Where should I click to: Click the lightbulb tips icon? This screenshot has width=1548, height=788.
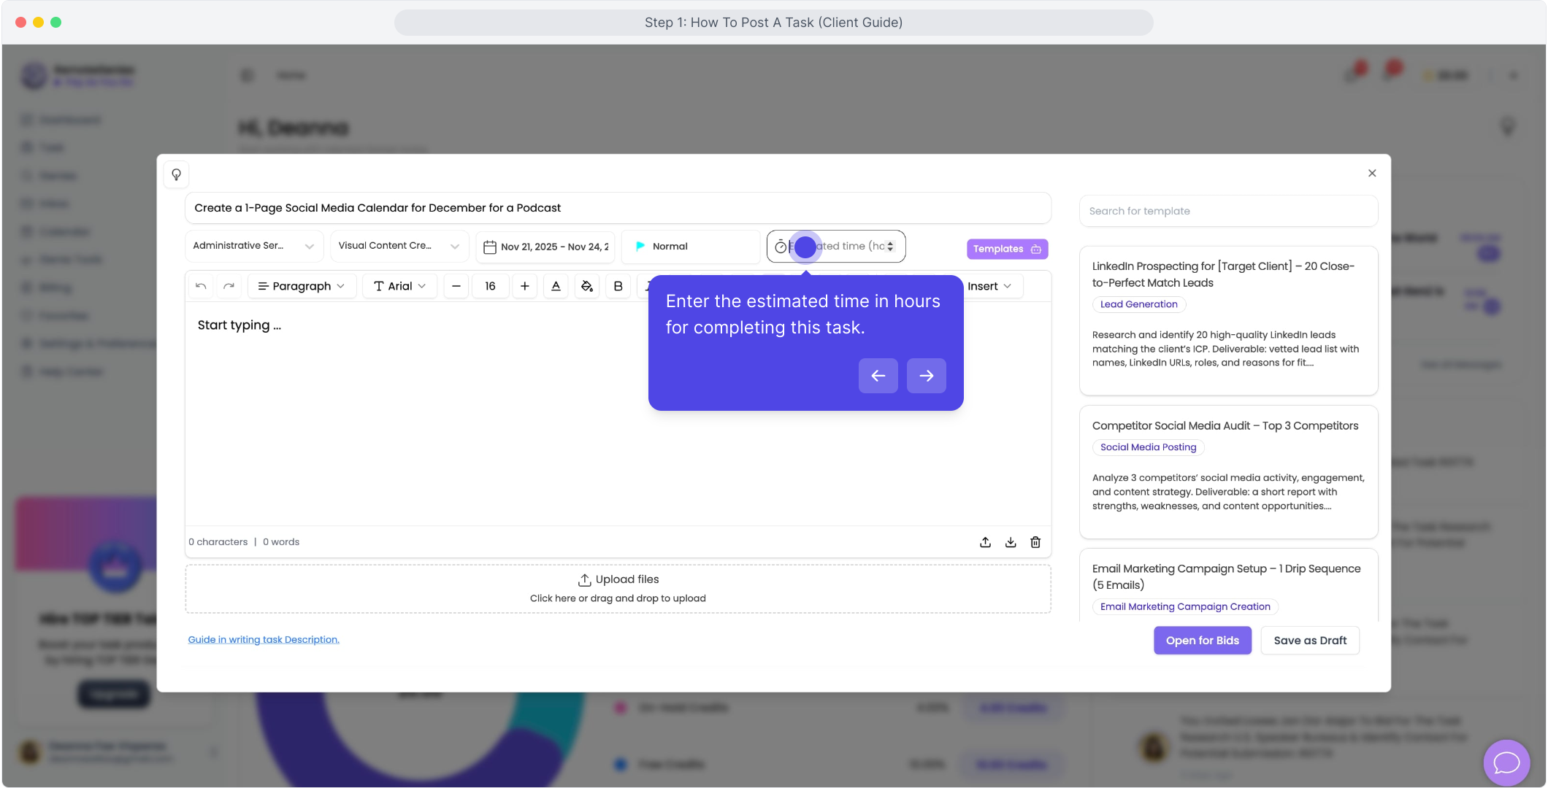click(x=176, y=174)
